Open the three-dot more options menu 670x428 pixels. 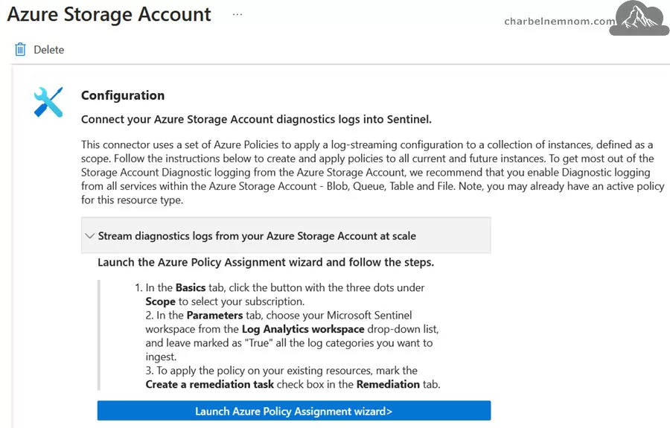pyautogui.click(x=237, y=15)
